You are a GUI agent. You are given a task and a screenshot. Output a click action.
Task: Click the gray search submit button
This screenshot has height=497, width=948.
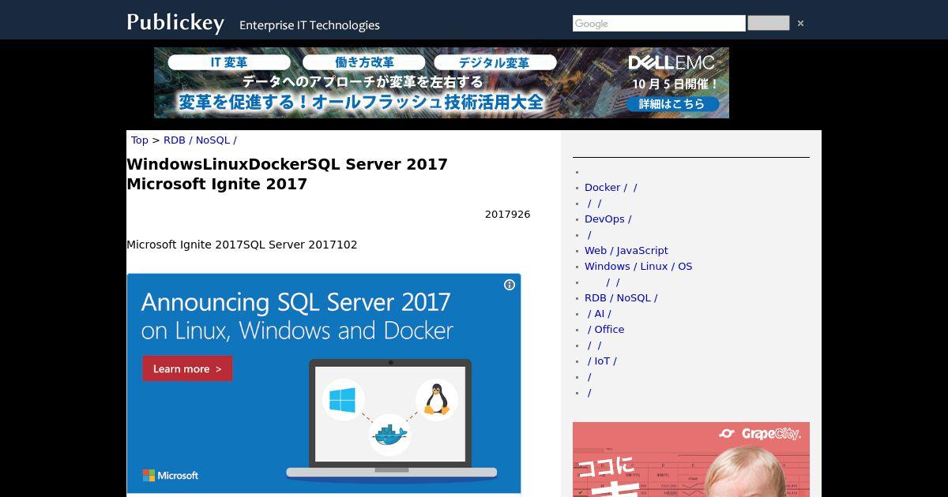[x=768, y=23]
